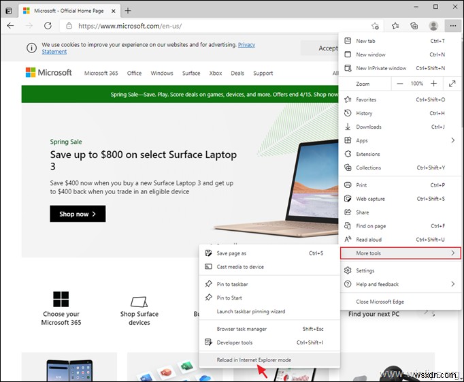
Task: Click the Surface Duo product thumbnail
Action: [69, 370]
